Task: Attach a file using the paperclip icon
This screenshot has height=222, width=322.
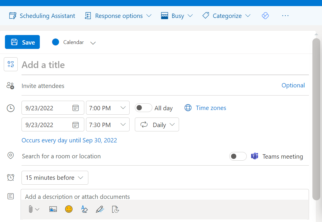Action: pos(32,209)
